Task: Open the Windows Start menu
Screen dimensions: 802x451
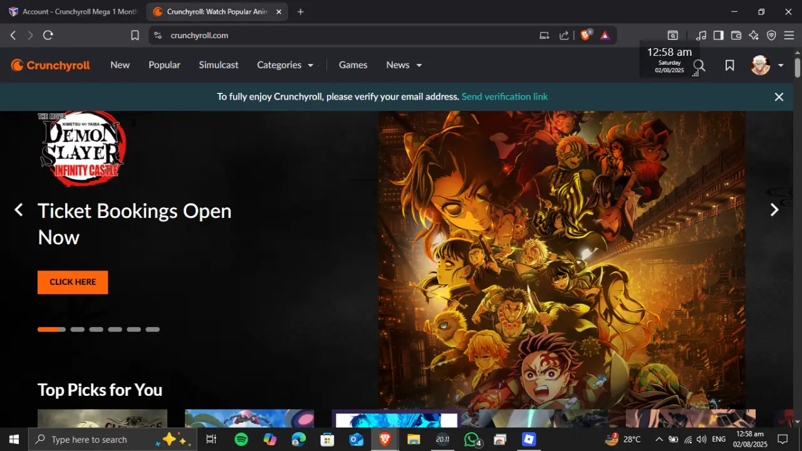Action: tap(14, 440)
